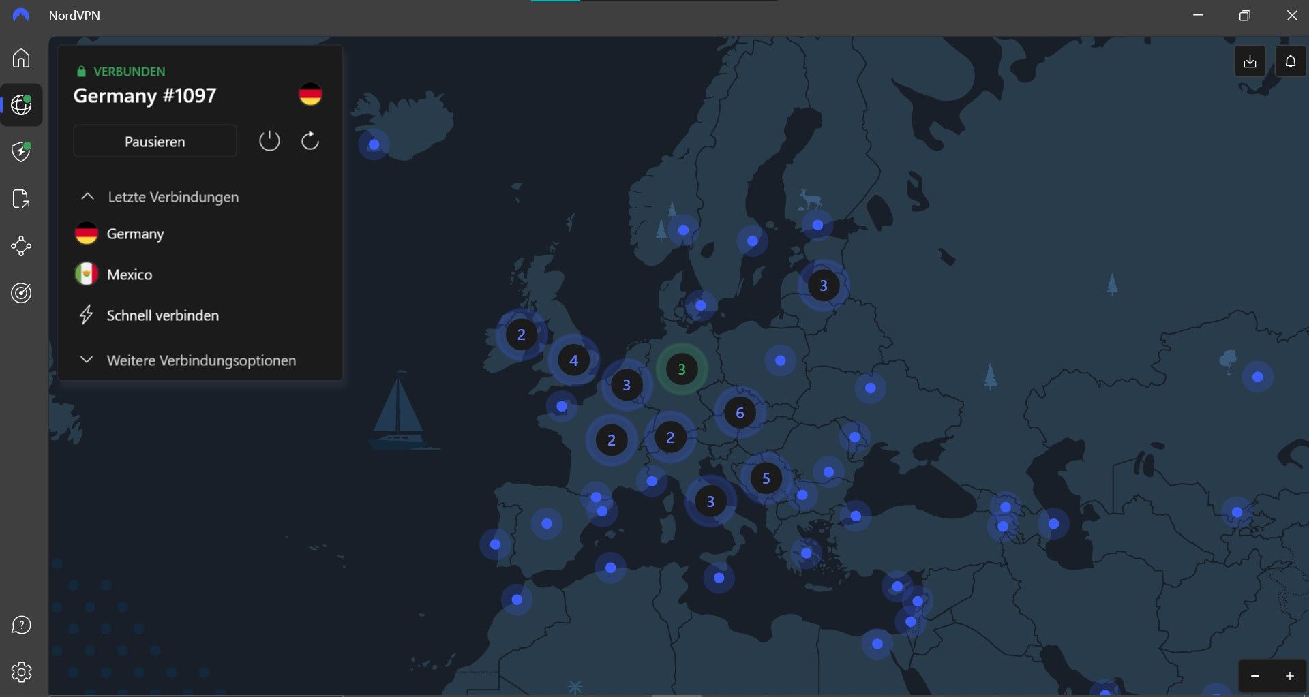Select the Denmark server dot

coord(700,305)
